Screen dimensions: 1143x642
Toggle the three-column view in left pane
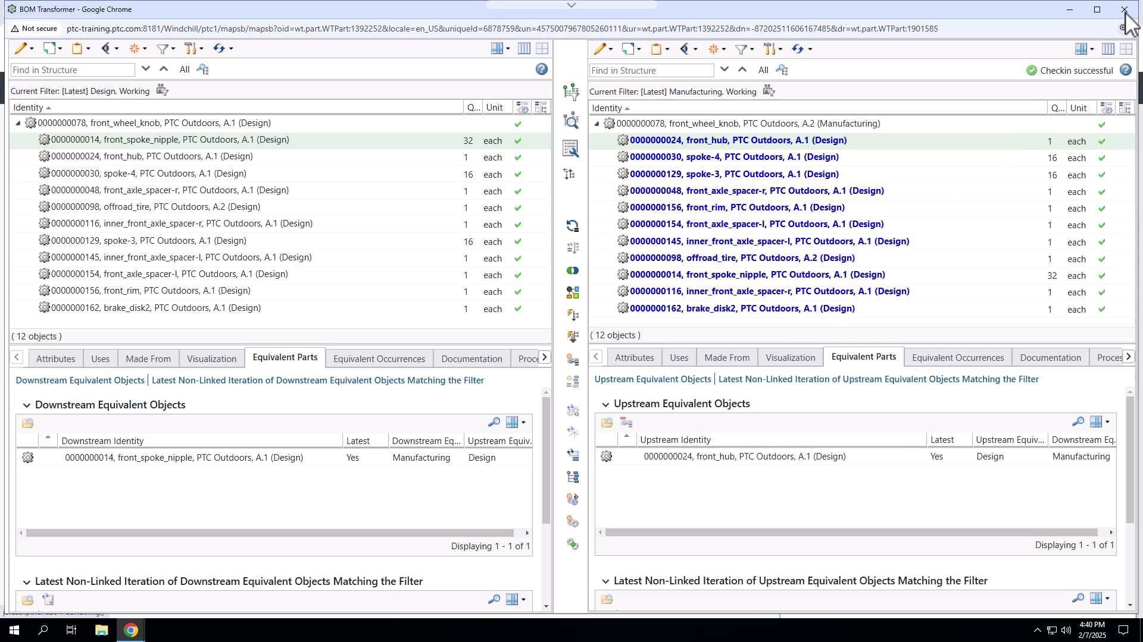click(x=524, y=48)
